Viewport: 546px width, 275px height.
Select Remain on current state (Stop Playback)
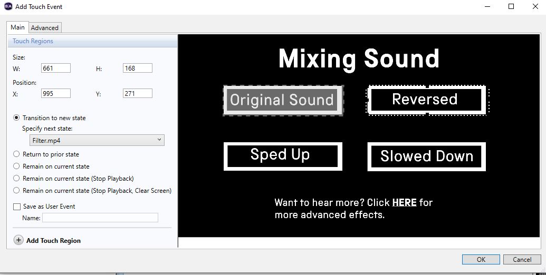pyautogui.click(x=16, y=179)
